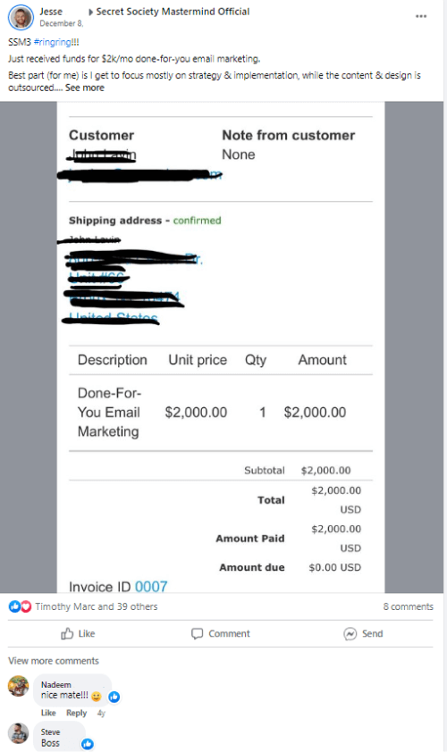Viewport: 447px width, 752px height.
Task: Open Steve's profile avatar
Action: (18, 733)
